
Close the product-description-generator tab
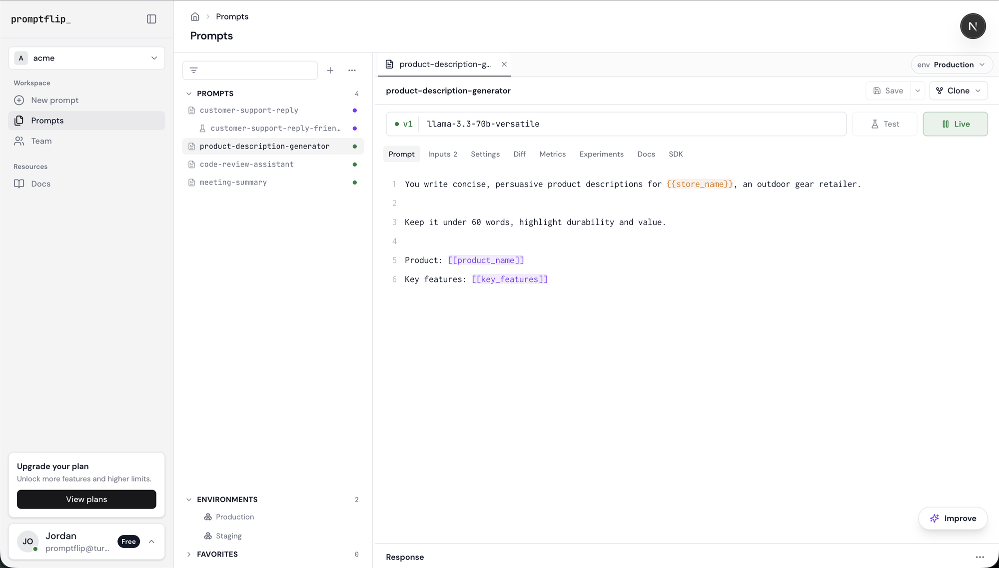pos(504,64)
